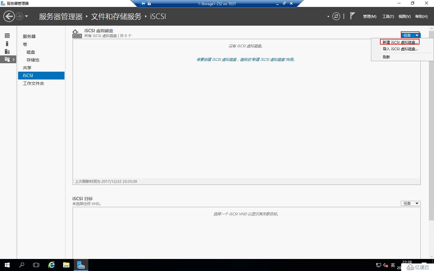Open 磁盘 under volumes
Image resolution: width=434 pixels, height=271 pixels.
[x=31, y=52]
